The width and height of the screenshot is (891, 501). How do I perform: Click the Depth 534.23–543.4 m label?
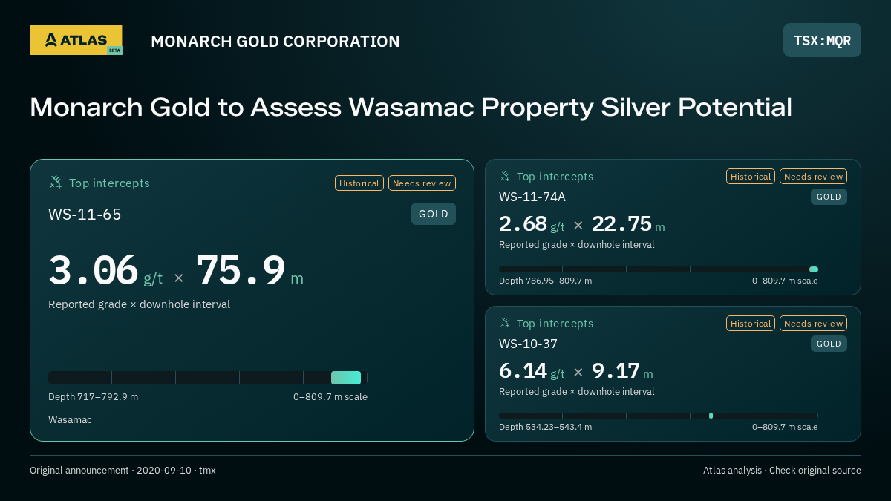(545, 427)
